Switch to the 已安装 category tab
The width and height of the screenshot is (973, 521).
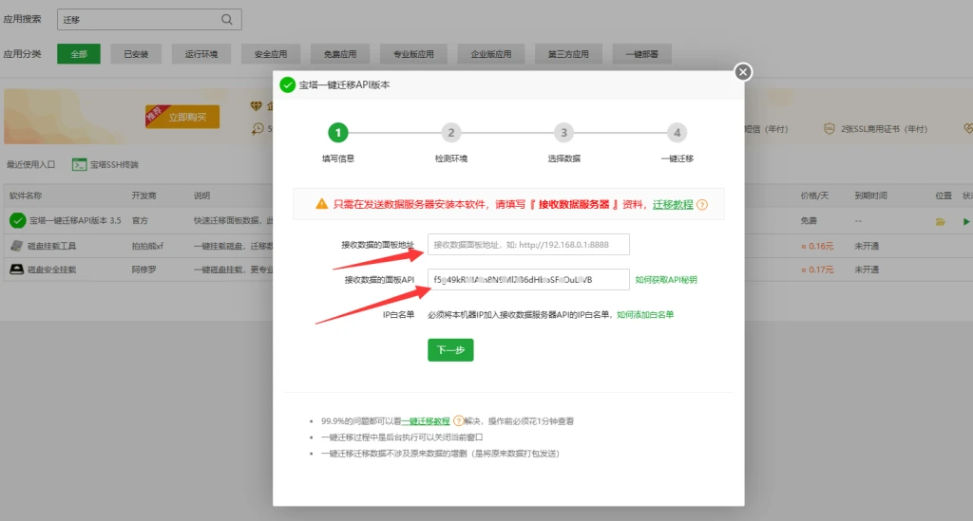136,54
